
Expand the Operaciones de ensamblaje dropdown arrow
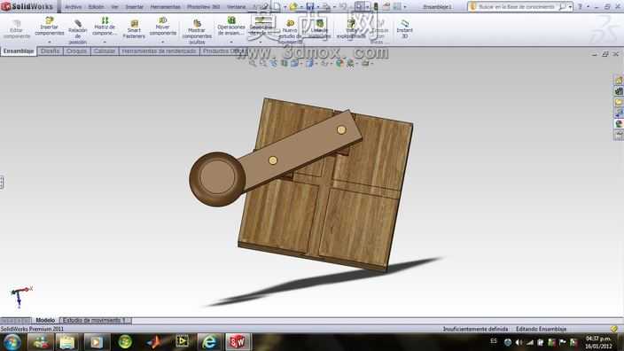tap(231, 42)
